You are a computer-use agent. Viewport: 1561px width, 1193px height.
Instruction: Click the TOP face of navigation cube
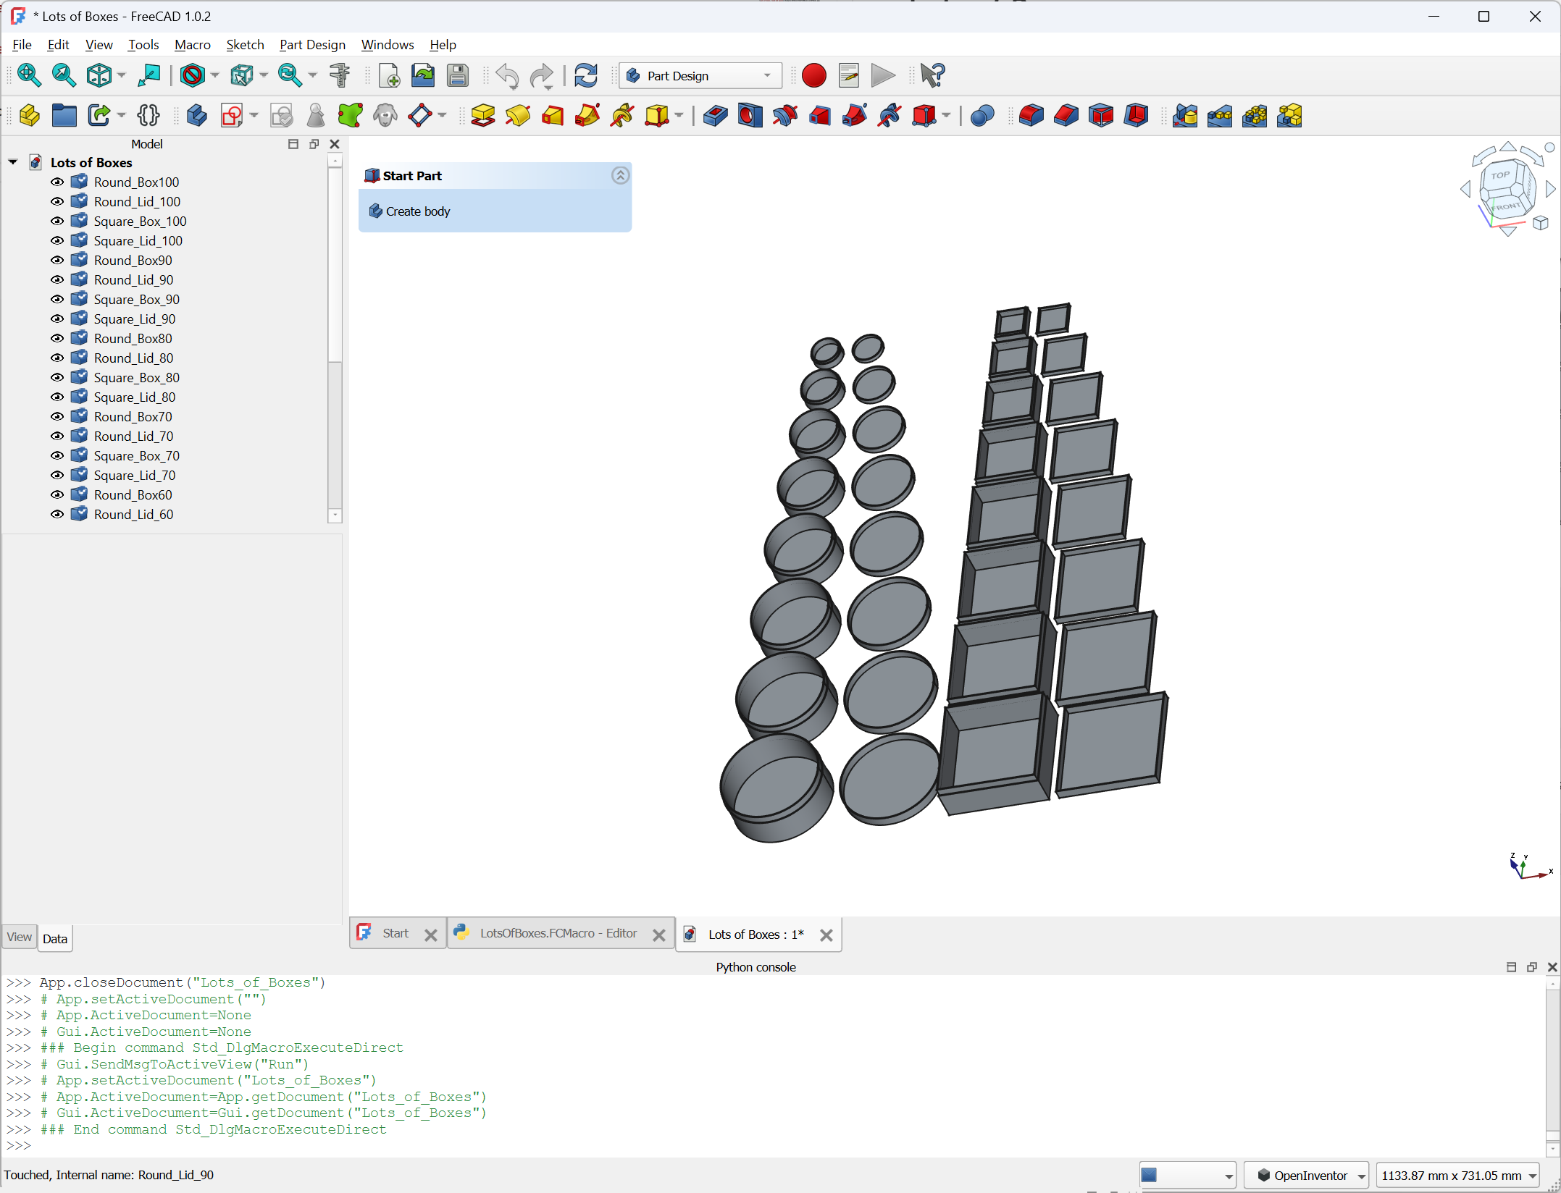click(1500, 175)
